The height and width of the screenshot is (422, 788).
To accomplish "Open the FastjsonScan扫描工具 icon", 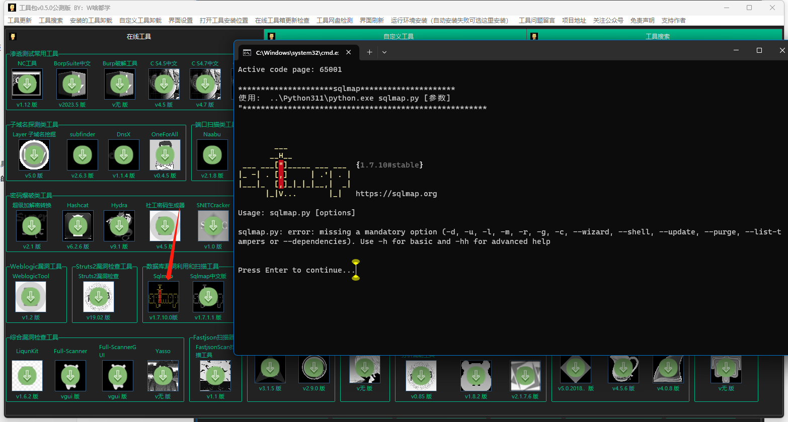I will (x=215, y=376).
